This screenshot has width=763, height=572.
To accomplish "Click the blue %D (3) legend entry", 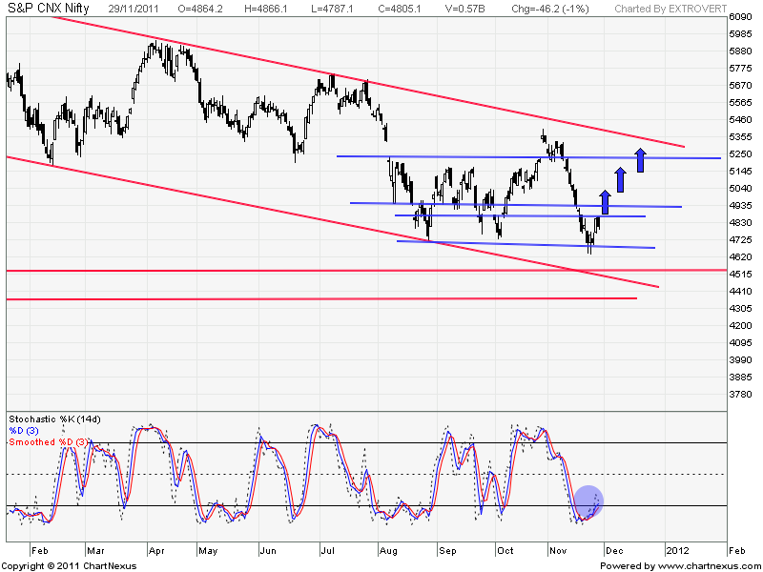I will click(x=28, y=431).
